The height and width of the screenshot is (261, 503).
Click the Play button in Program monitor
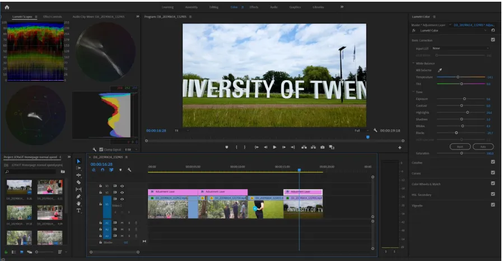274,147
